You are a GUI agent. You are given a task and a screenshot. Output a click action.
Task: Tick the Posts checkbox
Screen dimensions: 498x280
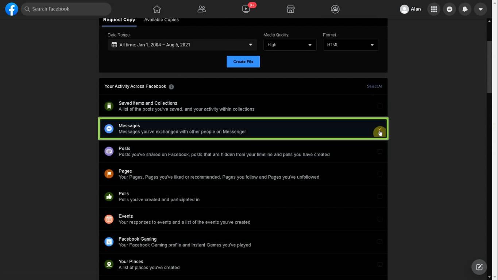point(380,151)
